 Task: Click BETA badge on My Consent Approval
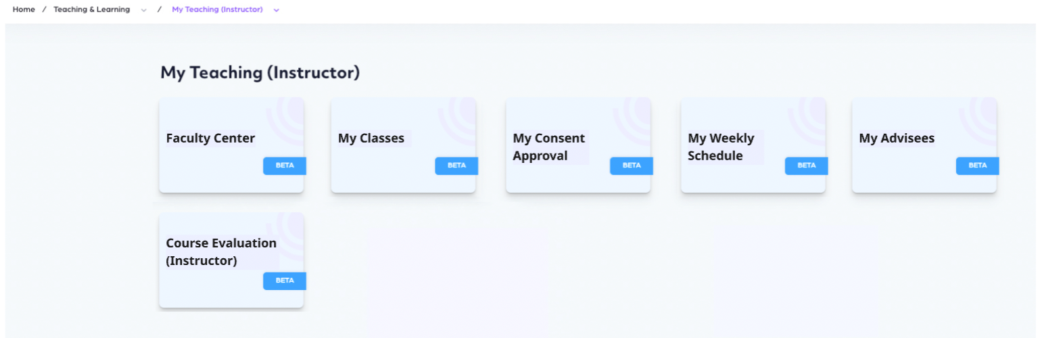coord(632,166)
